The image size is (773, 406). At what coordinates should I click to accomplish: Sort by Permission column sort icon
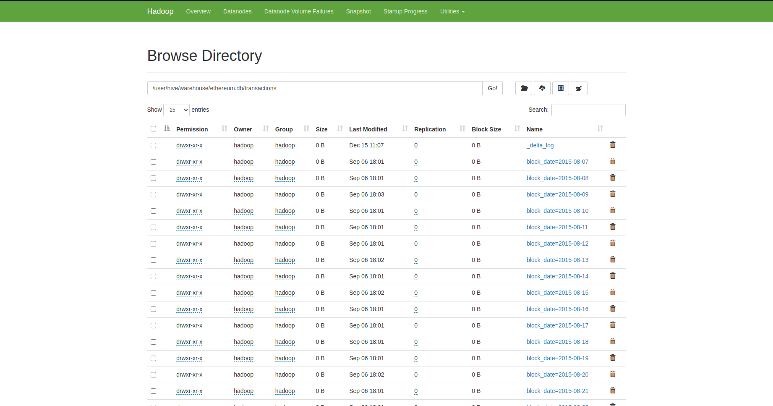[x=225, y=128]
